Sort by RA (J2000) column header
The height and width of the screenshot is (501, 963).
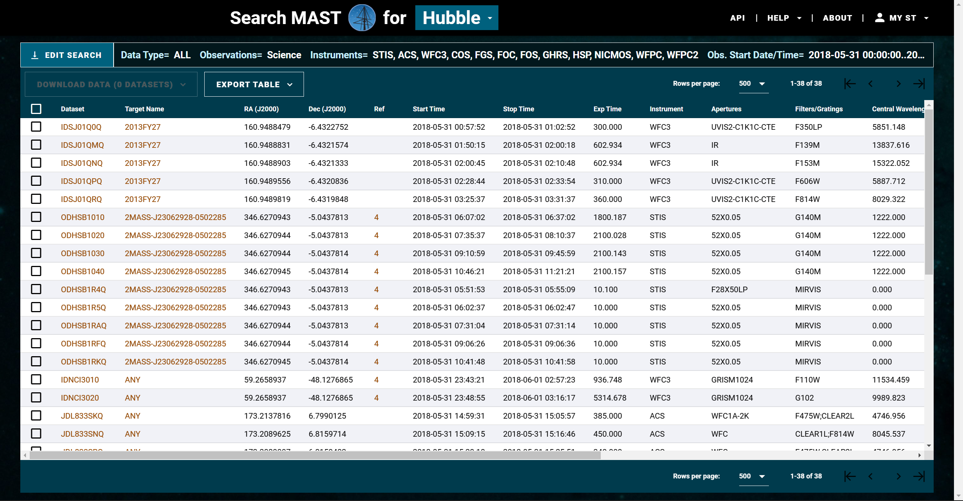(261, 109)
